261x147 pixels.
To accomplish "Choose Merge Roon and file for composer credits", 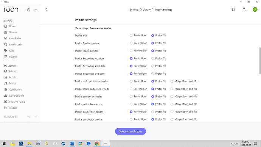I will click(x=172, y=97).
